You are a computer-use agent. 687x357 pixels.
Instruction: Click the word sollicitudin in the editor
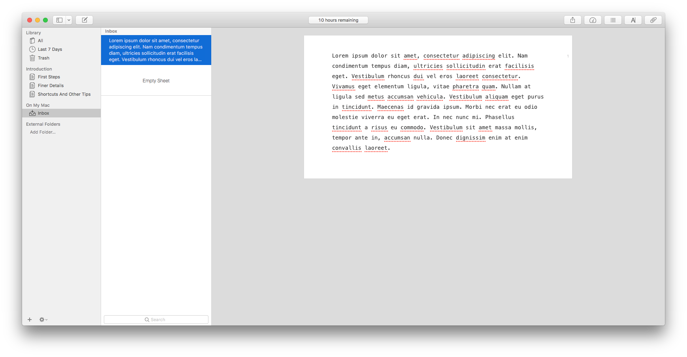(466, 66)
